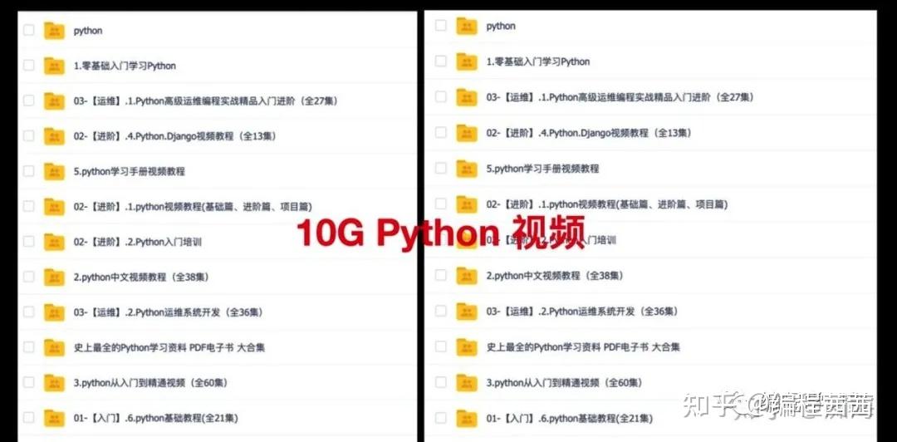Image resolution: width=897 pixels, height=442 pixels.
Task: Click folder icon for 6.python基础教程 in left list
Action: point(54,418)
